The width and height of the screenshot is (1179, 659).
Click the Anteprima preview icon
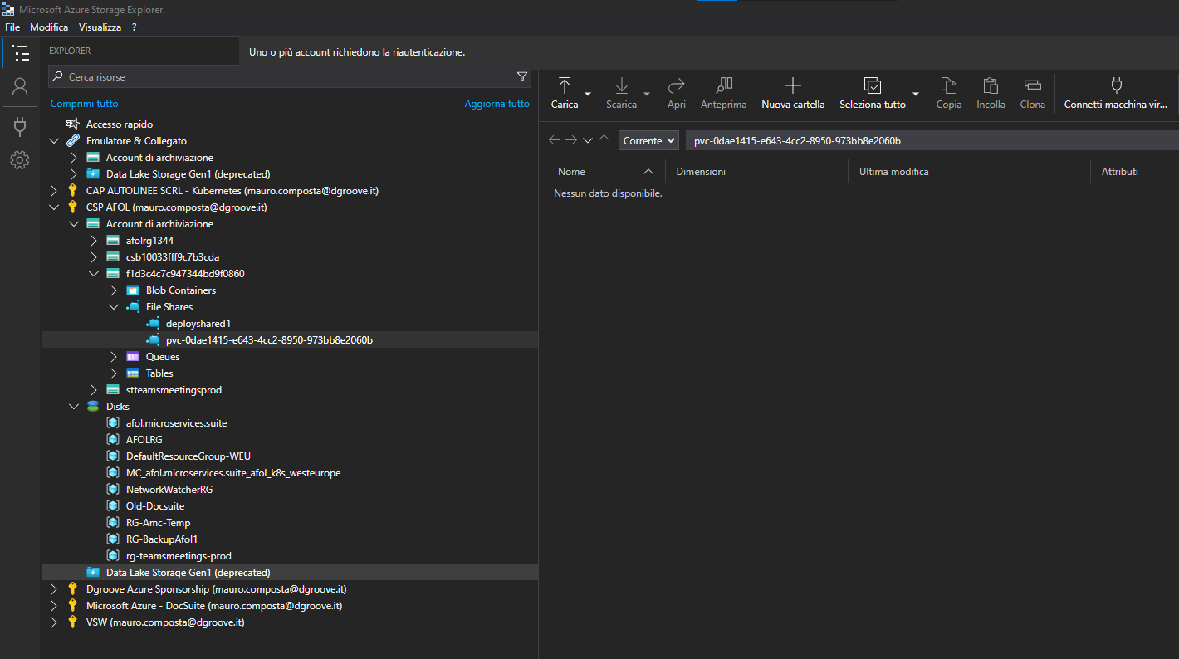(723, 93)
